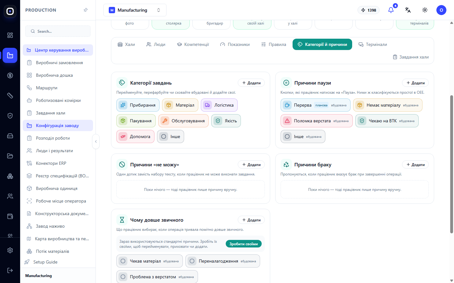
Task: Open the notifications bell
Action: pos(391,10)
